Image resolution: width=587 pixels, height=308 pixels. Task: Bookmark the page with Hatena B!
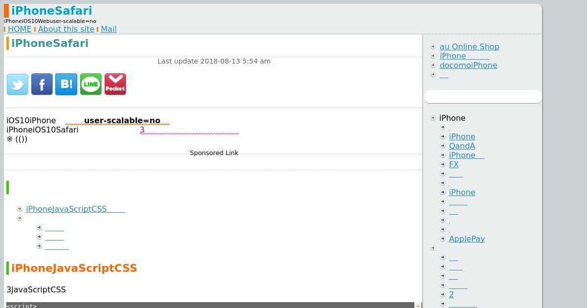67,84
